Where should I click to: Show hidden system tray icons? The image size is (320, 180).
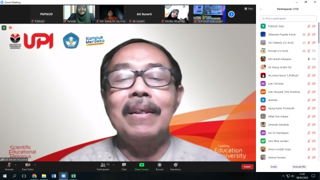tap(283, 176)
